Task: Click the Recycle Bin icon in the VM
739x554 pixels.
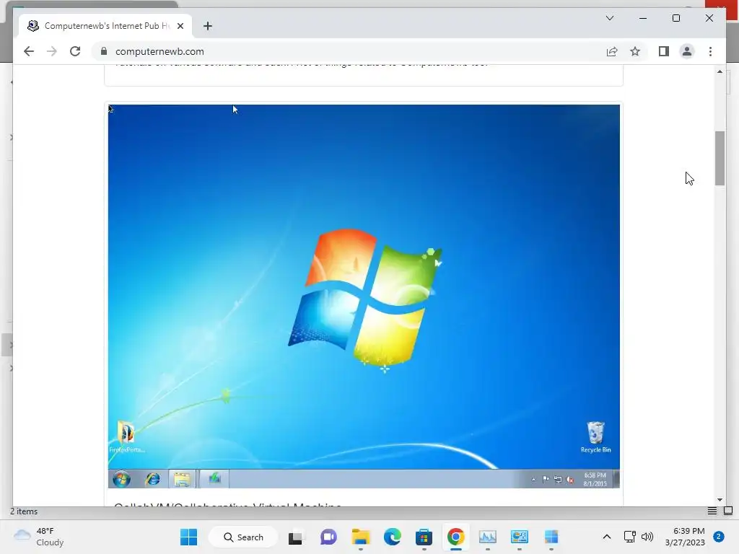Action: click(595, 437)
